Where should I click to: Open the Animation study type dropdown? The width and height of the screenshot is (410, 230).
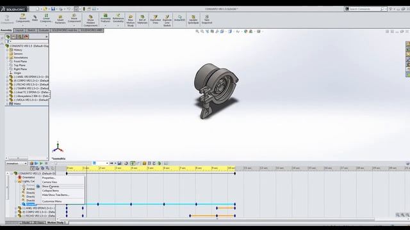tap(17, 164)
